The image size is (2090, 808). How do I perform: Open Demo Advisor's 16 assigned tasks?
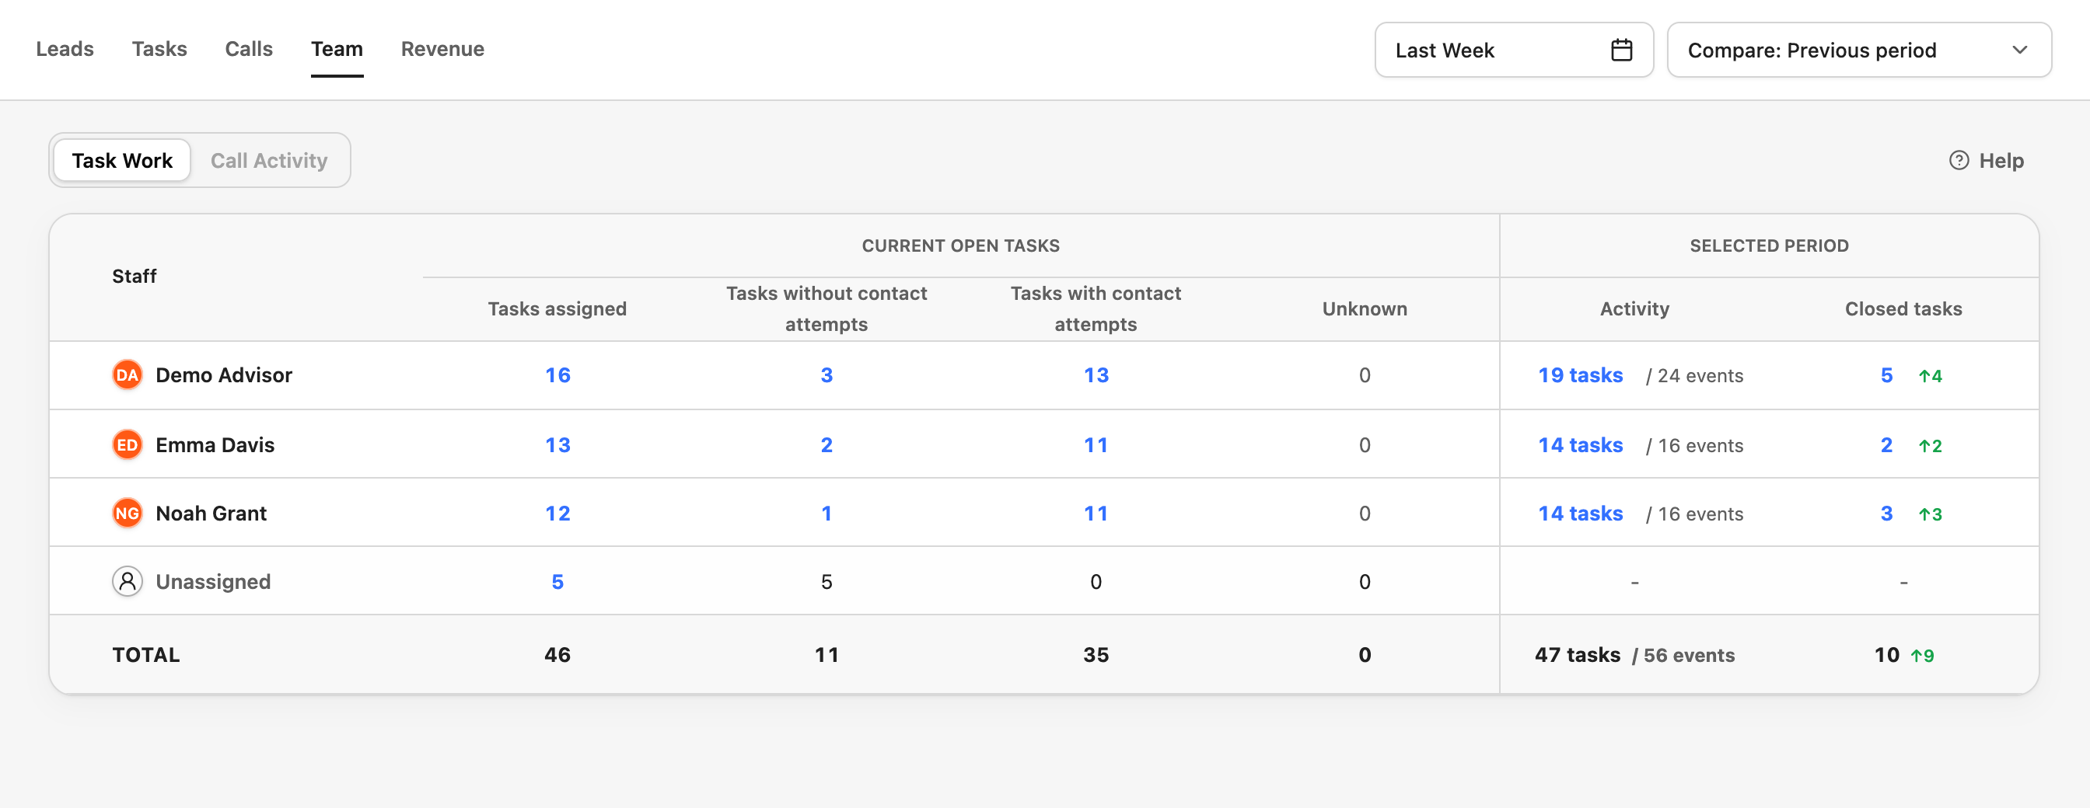(x=557, y=375)
